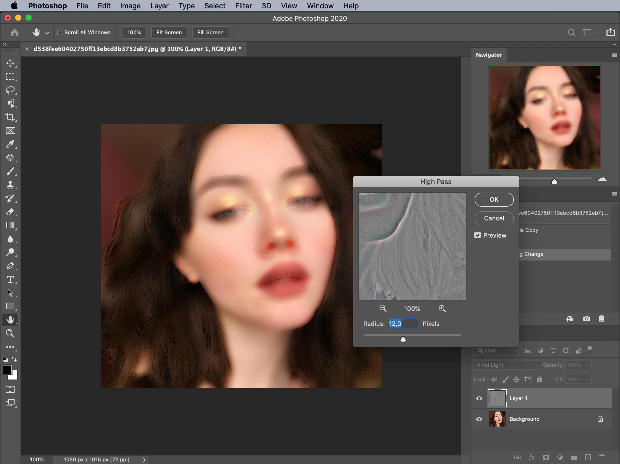Toggle lock transparent pixels

494,379
